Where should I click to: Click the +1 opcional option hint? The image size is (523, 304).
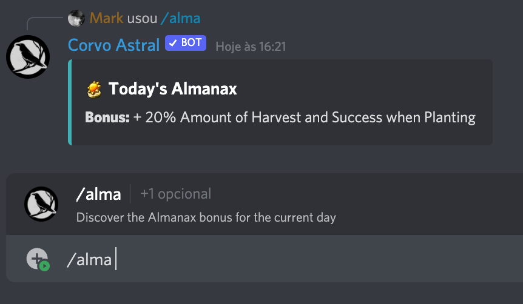coord(175,194)
